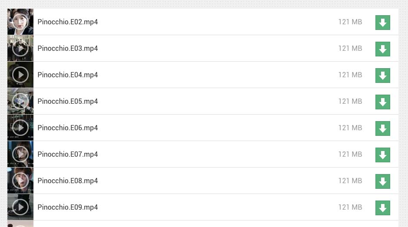Viewport: 408px width, 227px height.
Task: Play the Pinocchio.E03 video thumbnail
Action: coord(20,48)
